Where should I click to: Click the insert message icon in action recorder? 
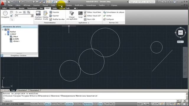coord(12,12)
